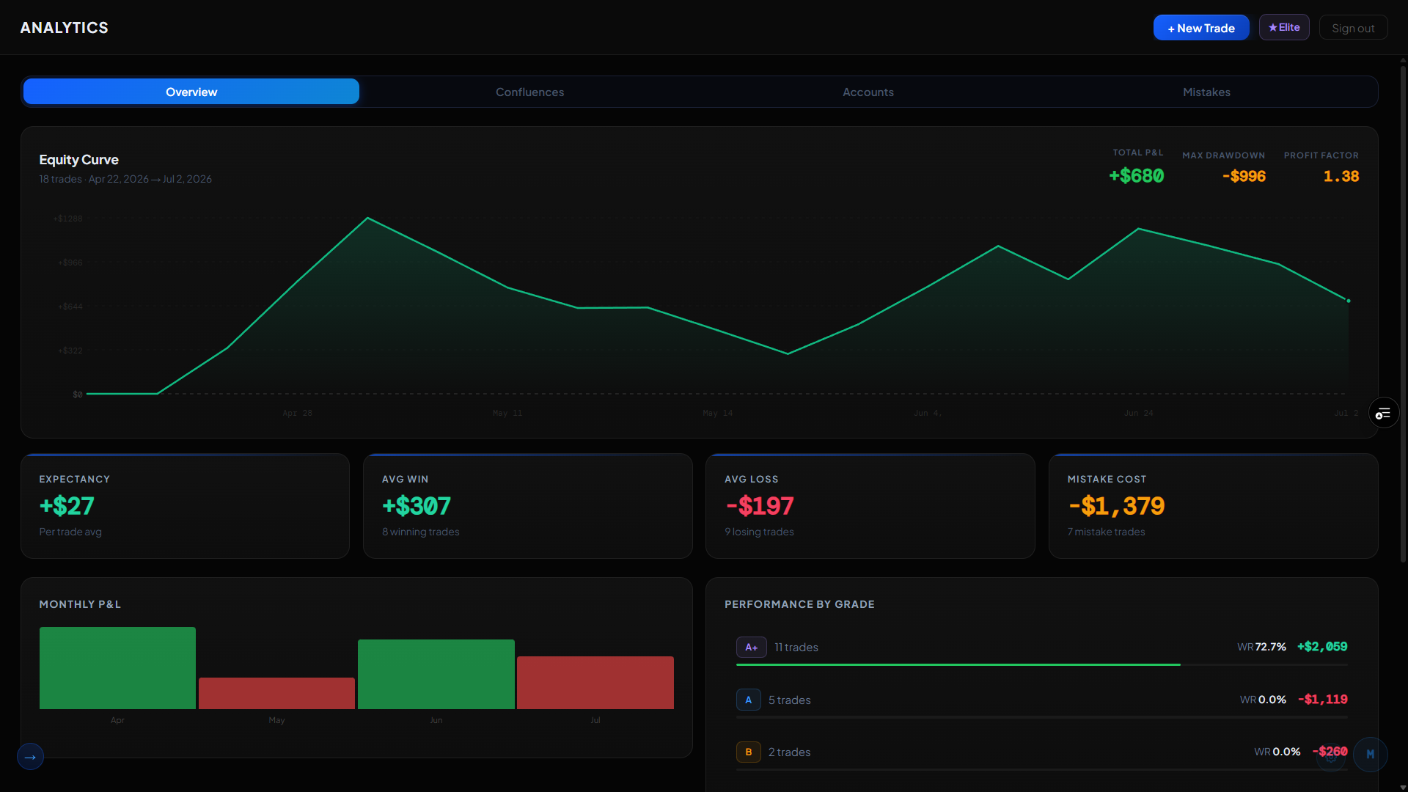
Task: Click the ANALYTICS page title
Action: pyautogui.click(x=65, y=28)
